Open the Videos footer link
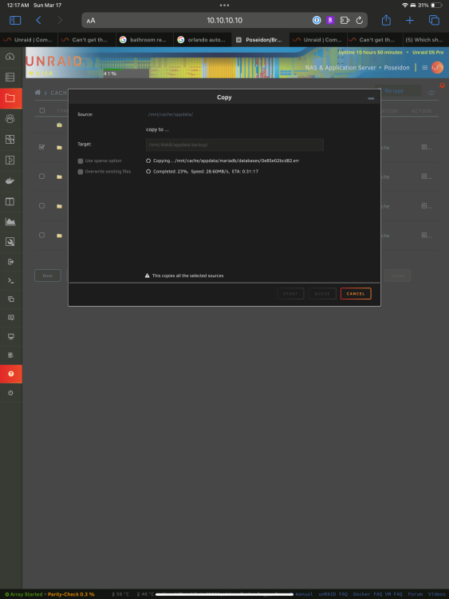 436,594
